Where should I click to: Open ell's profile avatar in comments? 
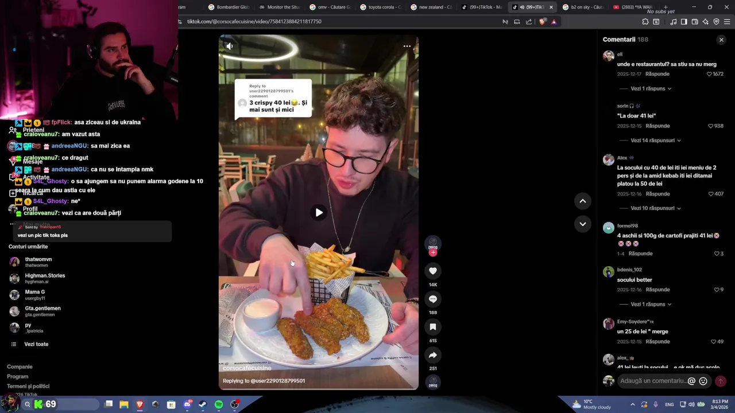[608, 56]
